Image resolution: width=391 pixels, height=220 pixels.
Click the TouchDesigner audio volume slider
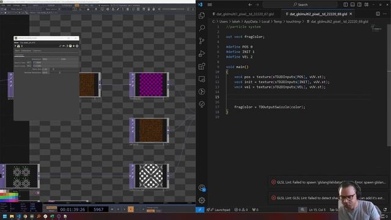point(173,9)
